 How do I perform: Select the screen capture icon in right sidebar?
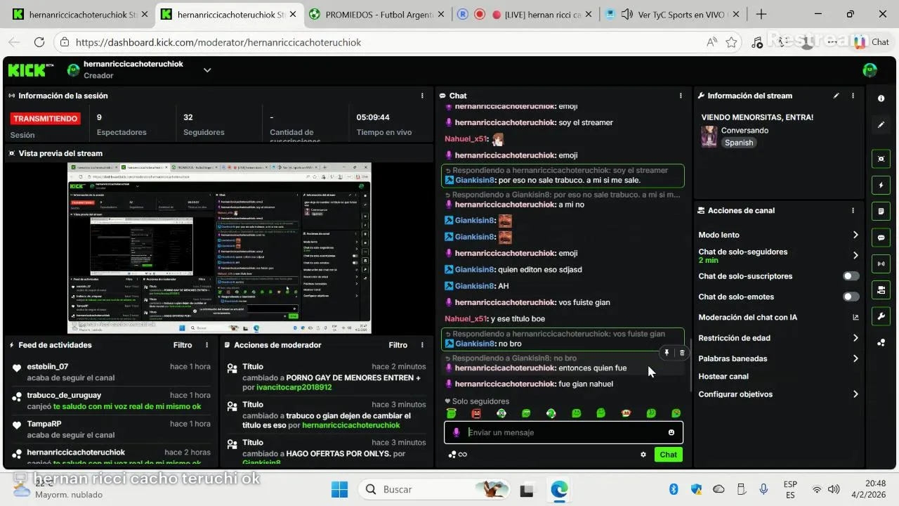[881, 159]
